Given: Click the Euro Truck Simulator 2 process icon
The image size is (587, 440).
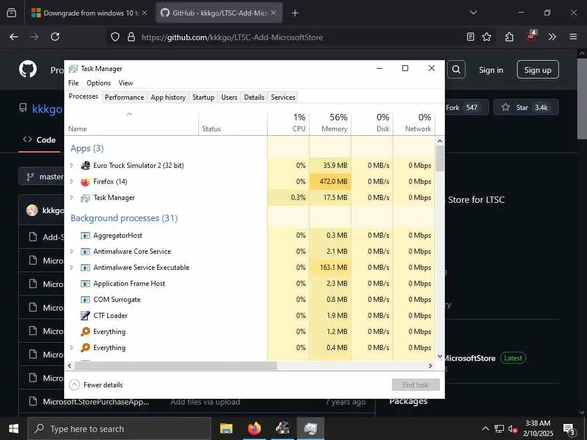Looking at the screenshot, I should [x=85, y=166].
